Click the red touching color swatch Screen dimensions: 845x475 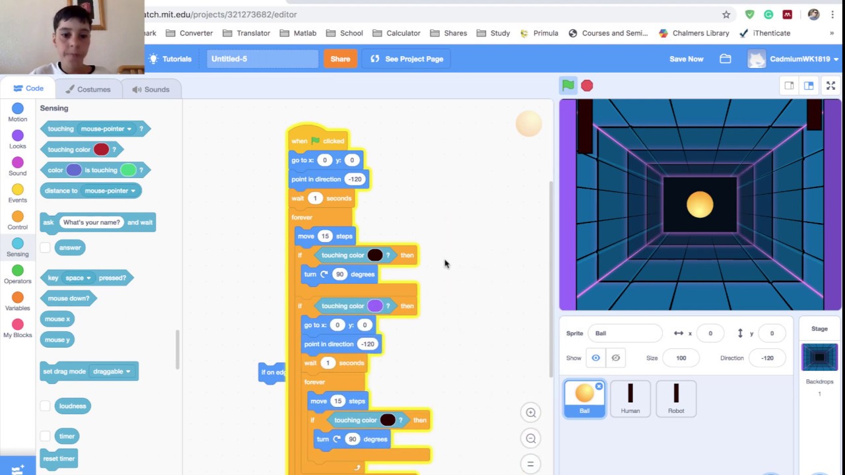click(101, 150)
